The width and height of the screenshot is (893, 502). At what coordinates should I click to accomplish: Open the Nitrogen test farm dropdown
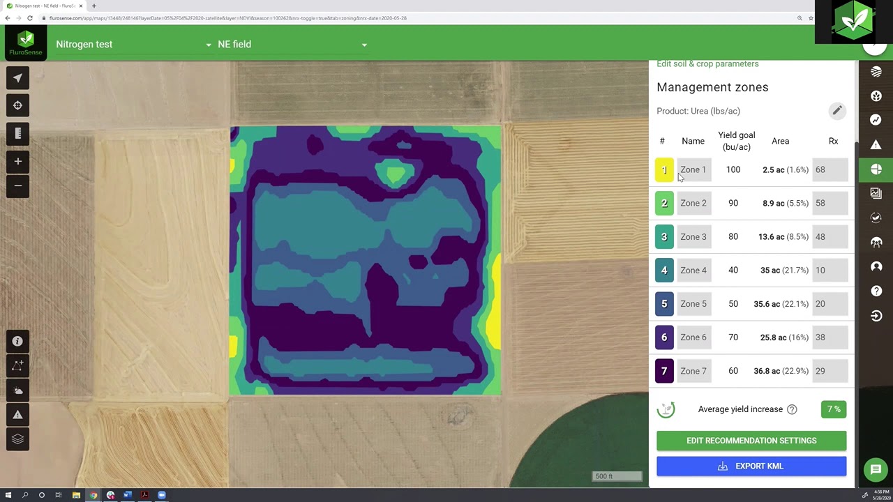[x=133, y=44]
